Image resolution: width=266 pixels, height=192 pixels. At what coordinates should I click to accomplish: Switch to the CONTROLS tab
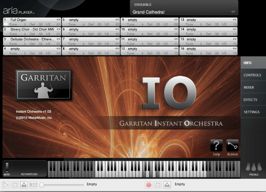coord(253,75)
